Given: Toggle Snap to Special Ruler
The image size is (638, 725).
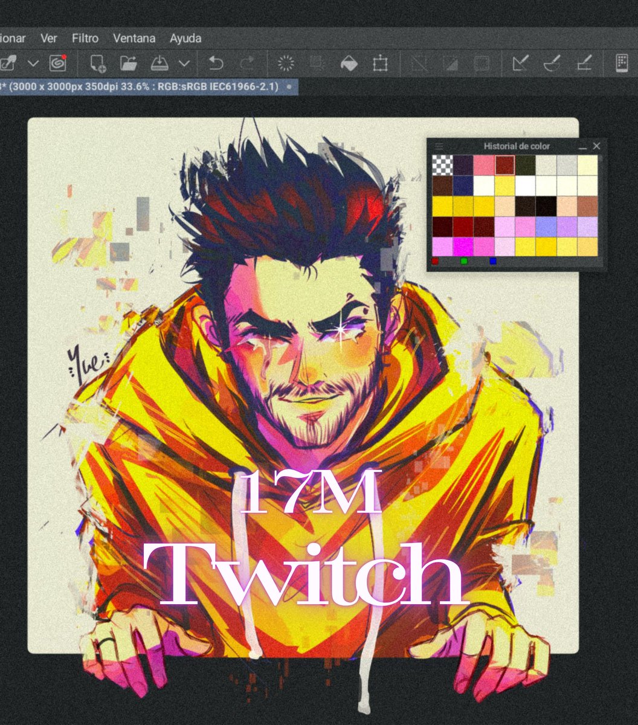Looking at the screenshot, I should (552, 63).
